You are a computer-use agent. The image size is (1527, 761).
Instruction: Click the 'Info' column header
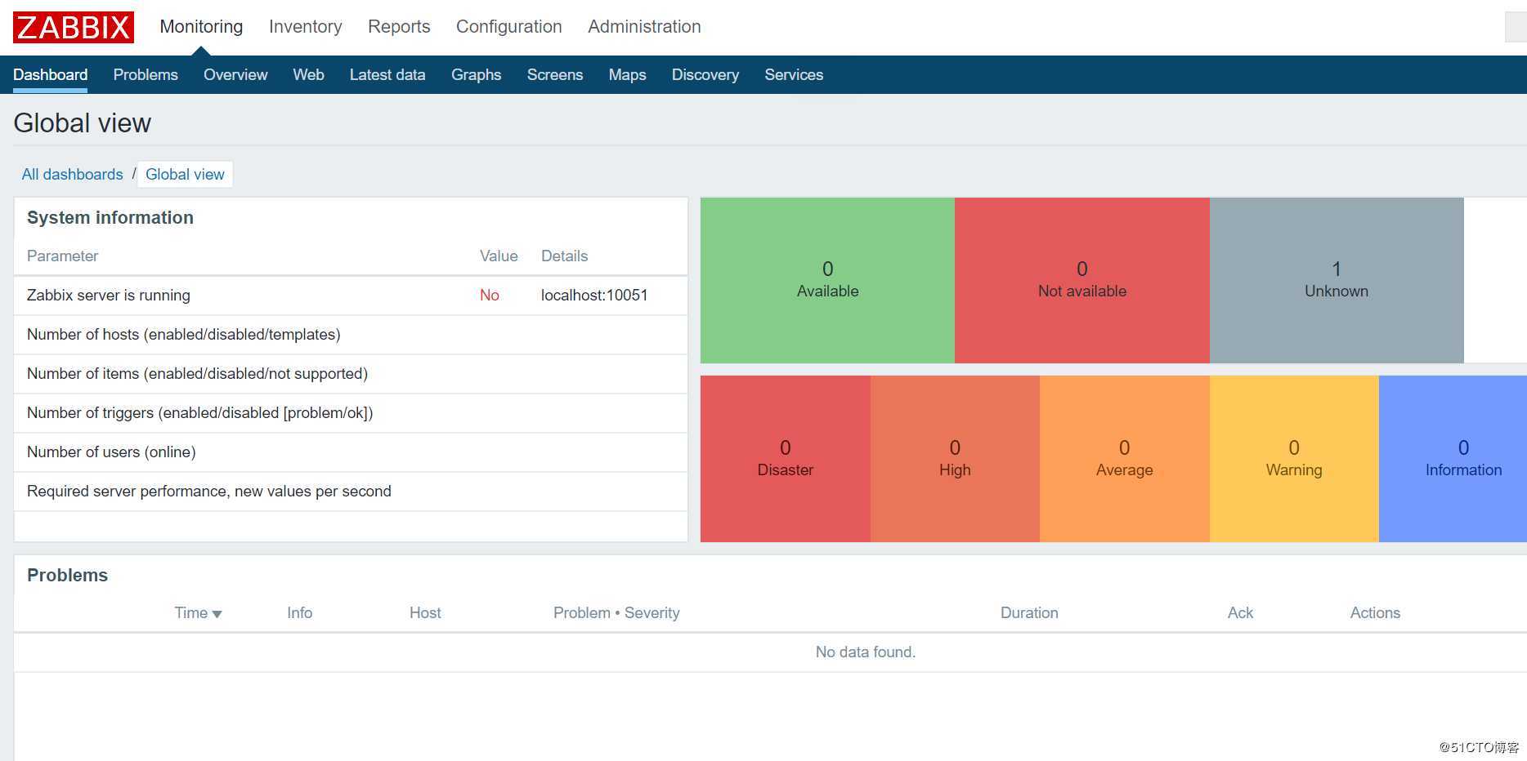click(299, 612)
